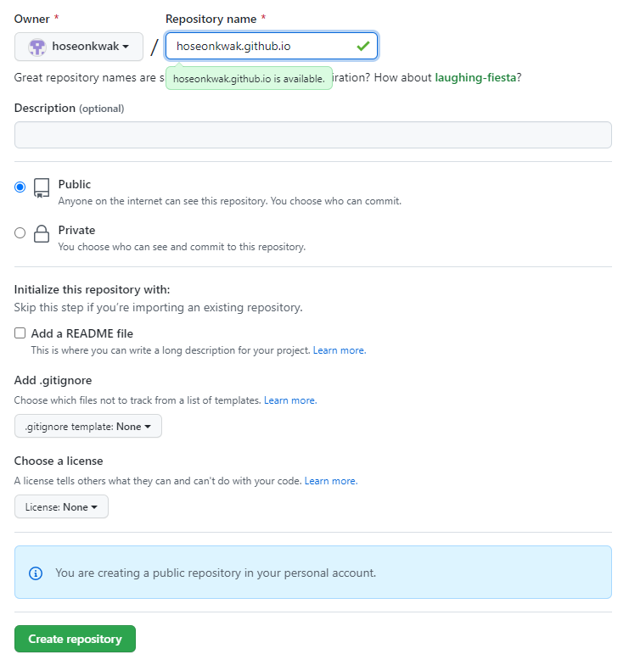Screen dimensions: 629x654
Task: Open Learn more link for .gitignore templates
Action: tap(290, 400)
